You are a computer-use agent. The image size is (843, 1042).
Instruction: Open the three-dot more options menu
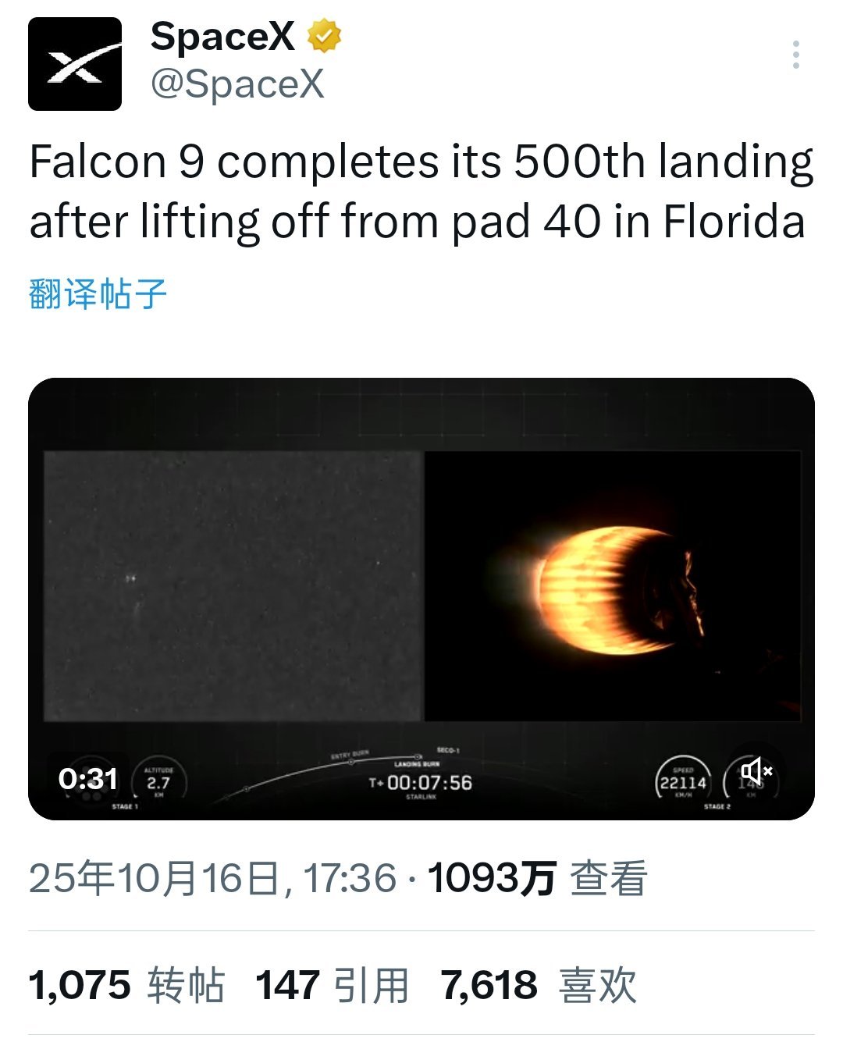point(795,55)
